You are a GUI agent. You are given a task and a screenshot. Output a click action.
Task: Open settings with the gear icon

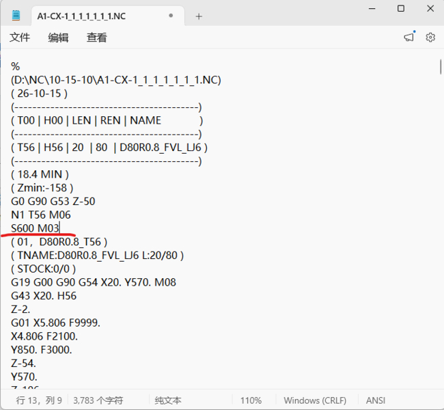(430, 37)
